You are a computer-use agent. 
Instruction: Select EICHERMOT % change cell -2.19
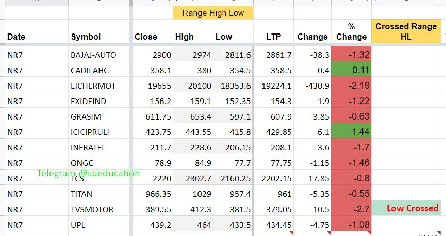(351, 85)
